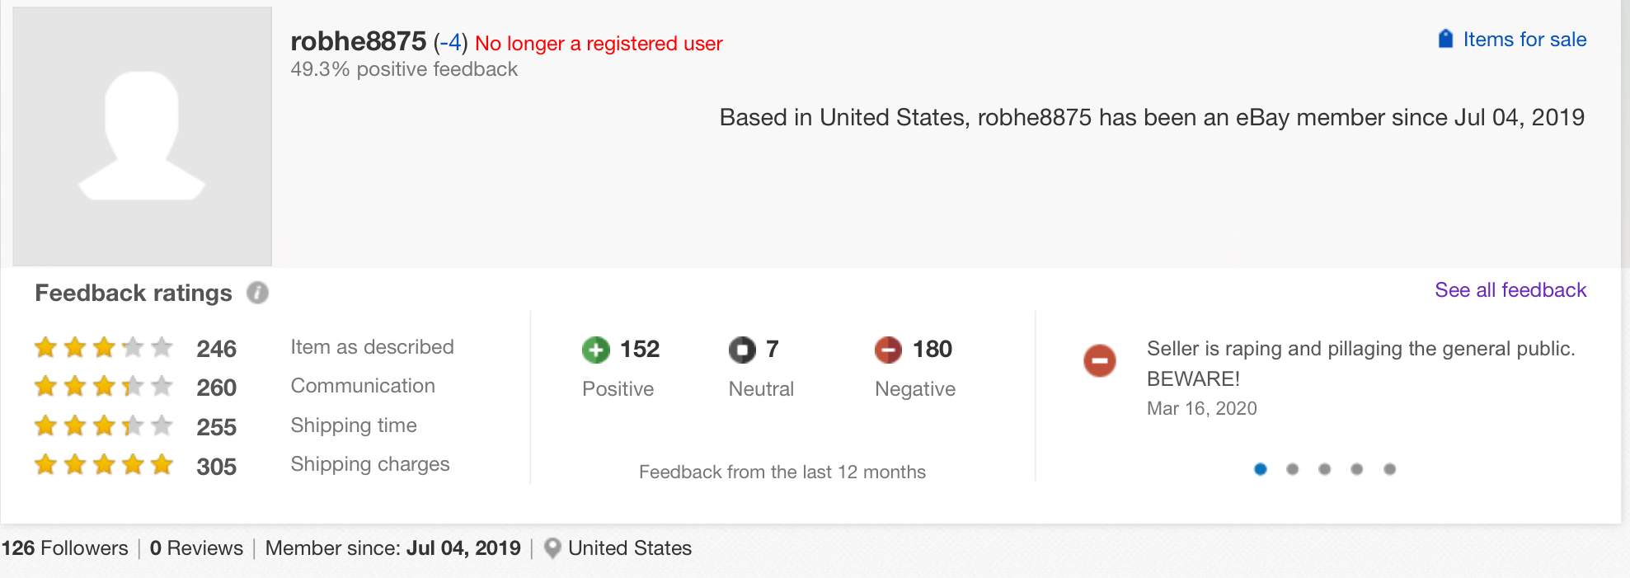Click the -4 feedback score link

click(450, 42)
